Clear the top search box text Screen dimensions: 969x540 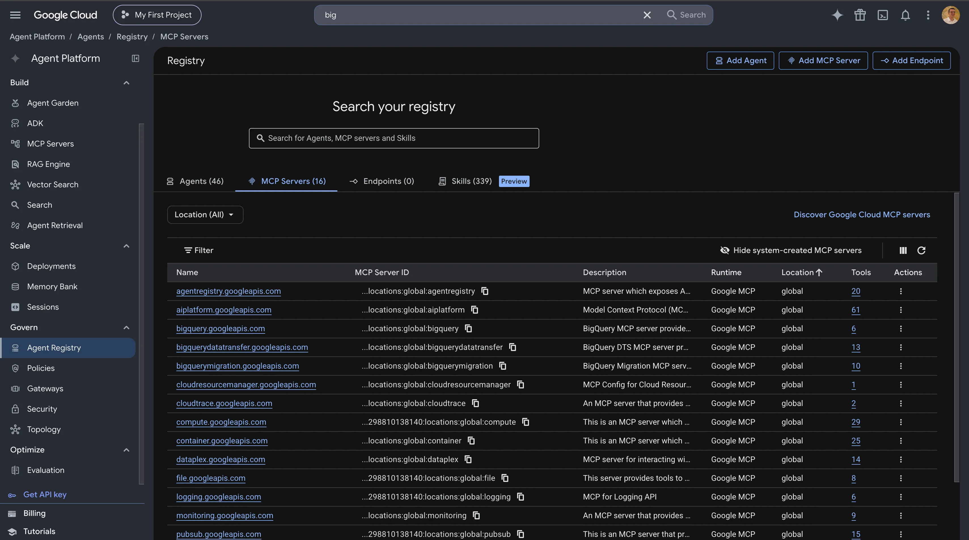click(x=647, y=15)
